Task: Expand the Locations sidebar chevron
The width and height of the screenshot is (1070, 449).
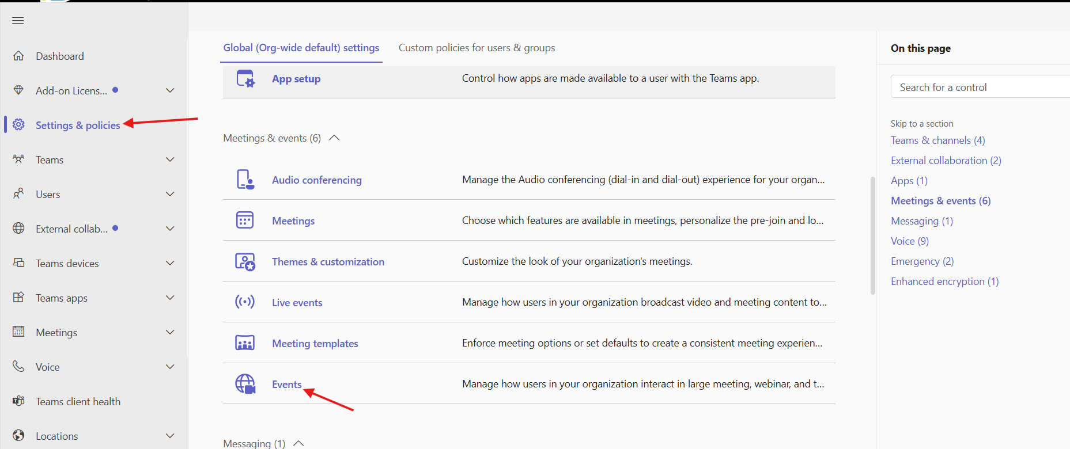Action: (x=170, y=436)
